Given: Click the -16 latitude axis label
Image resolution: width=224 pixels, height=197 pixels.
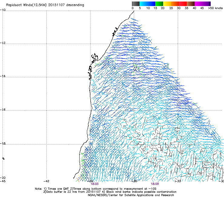Looking at the screenshot, I should [3, 110].
